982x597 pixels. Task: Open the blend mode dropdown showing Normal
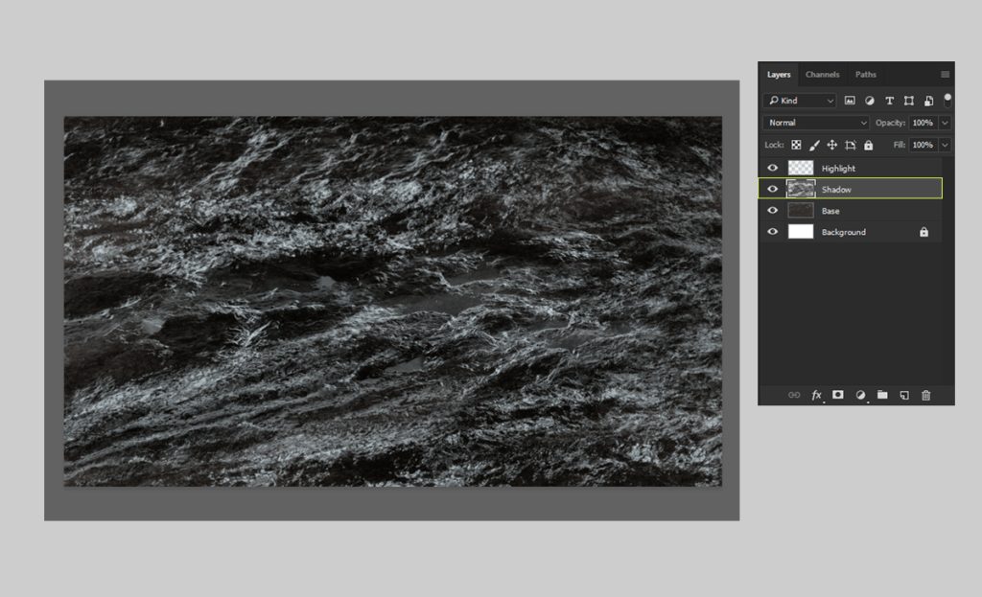[815, 123]
